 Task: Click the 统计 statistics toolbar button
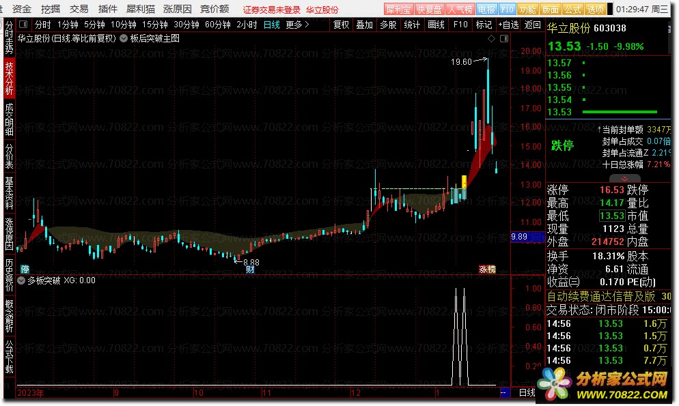(x=412, y=25)
